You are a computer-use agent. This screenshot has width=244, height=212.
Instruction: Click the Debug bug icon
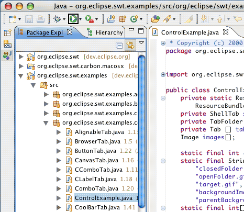pos(57,19)
